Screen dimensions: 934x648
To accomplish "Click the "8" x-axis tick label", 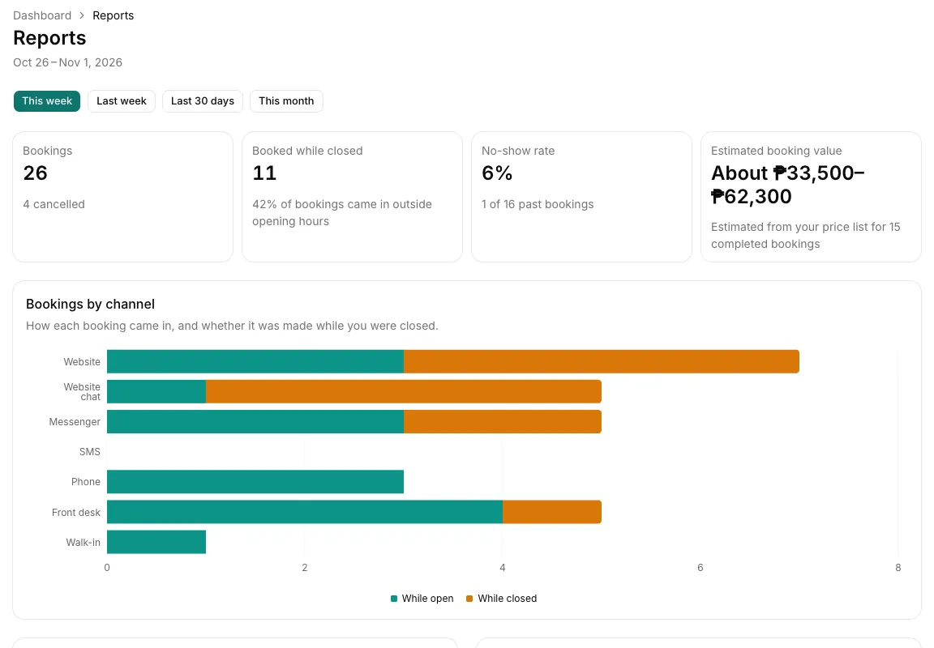I will (898, 568).
